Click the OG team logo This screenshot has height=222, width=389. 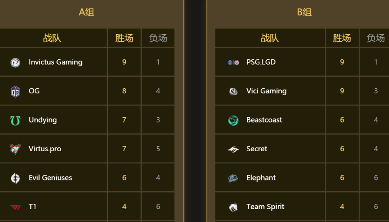(x=16, y=91)
